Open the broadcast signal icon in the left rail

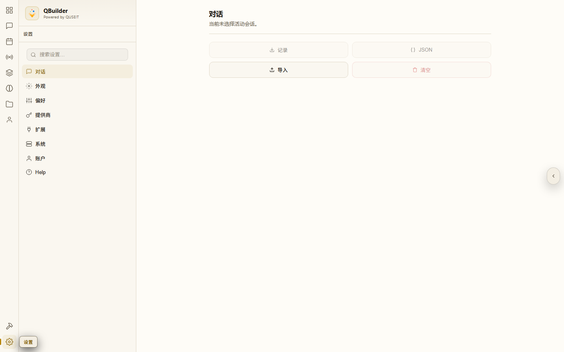pos(9,57)
